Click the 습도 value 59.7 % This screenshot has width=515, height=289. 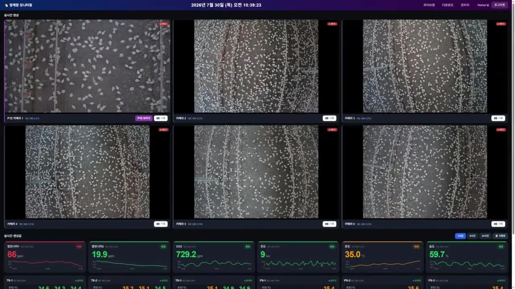[x=439, y=254]
